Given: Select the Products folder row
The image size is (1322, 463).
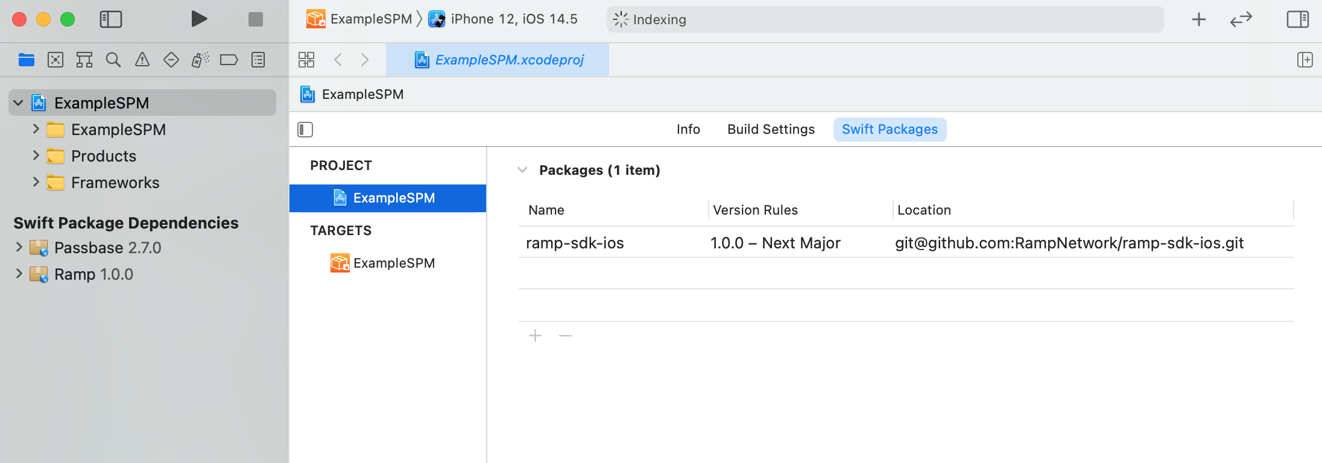Looking at the screenshot, I should (142, 156).
